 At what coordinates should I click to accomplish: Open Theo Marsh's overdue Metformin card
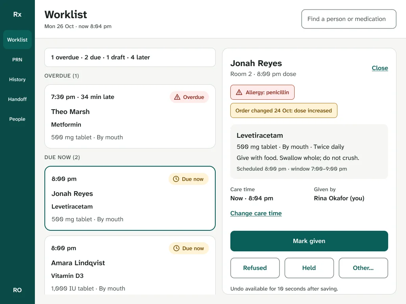[130, 116]
